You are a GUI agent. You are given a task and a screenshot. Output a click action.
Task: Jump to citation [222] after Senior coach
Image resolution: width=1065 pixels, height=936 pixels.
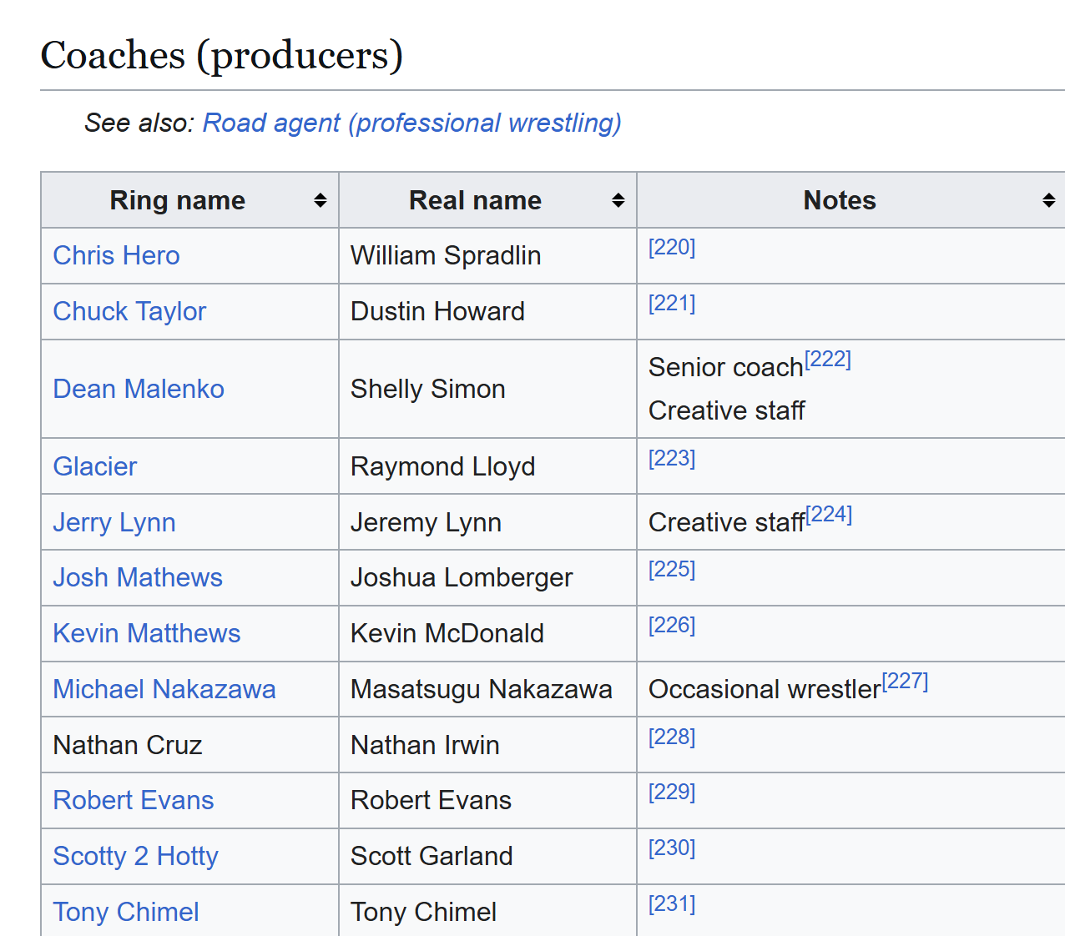click(x=828, y=359)
